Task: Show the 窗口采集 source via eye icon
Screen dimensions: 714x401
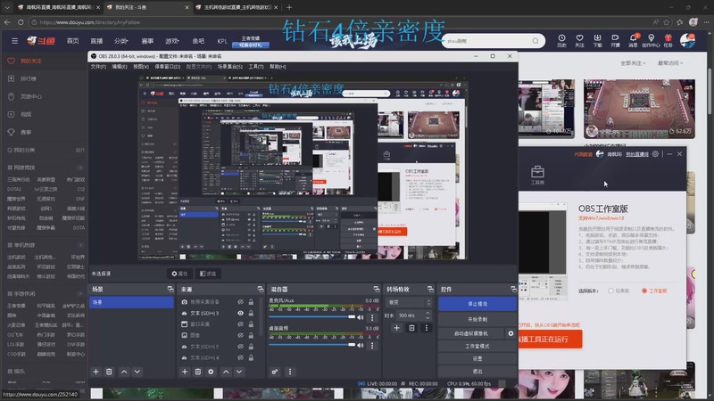Action: pos(240,324)
